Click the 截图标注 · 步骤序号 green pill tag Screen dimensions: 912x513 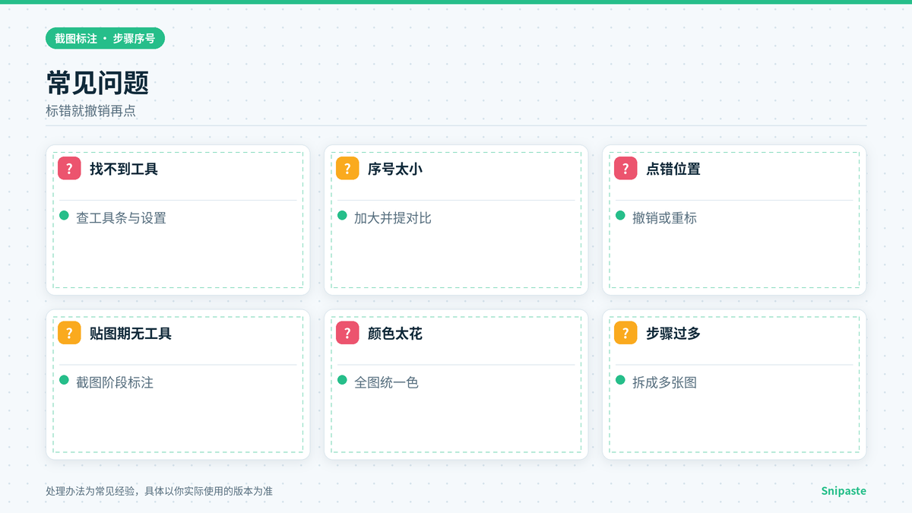click(x=105, y=38)
